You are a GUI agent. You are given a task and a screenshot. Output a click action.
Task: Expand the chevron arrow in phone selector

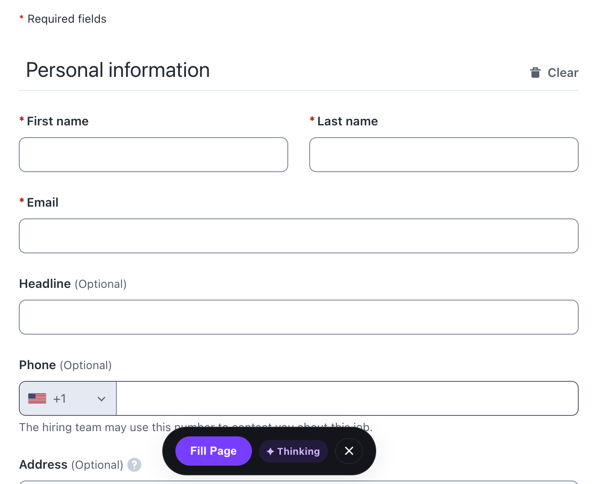pyautogui.click(x=101, y=399)
